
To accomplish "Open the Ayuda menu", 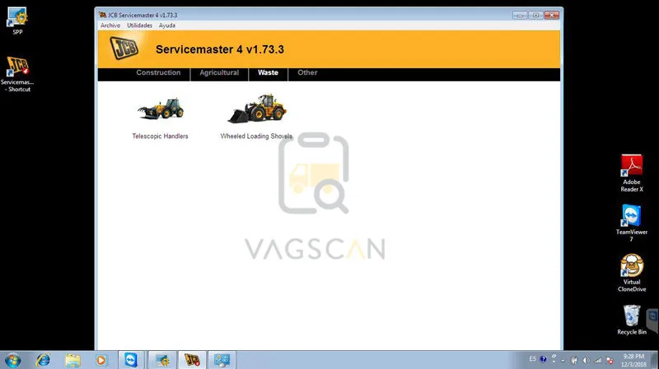I will pyautogui.click(x=167, y=25).
